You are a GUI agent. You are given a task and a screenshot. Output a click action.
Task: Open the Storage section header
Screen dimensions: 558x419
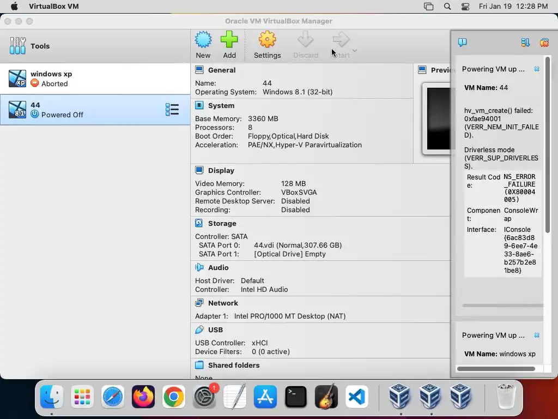click(x=222, y=223)
